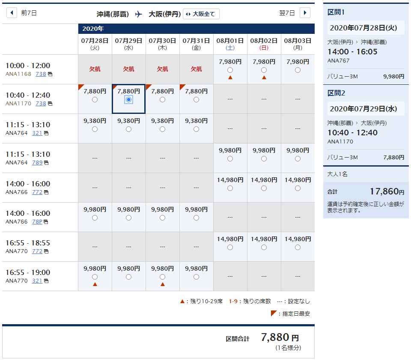Viewport: 411px width, 361px height.
Task: Click the 08月02日(日) column header
Action: coord(264,44)
